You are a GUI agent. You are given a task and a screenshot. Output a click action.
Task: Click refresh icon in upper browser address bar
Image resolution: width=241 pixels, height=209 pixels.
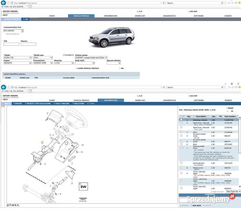[x=164, y=3]
